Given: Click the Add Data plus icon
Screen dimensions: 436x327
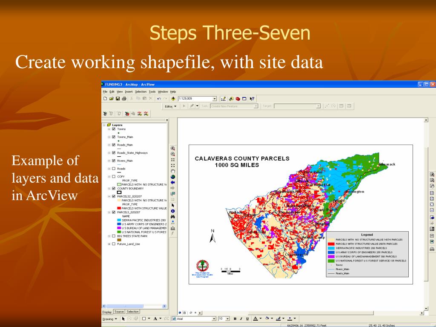Looking at the screenshot, I should (x=173, y=99).
